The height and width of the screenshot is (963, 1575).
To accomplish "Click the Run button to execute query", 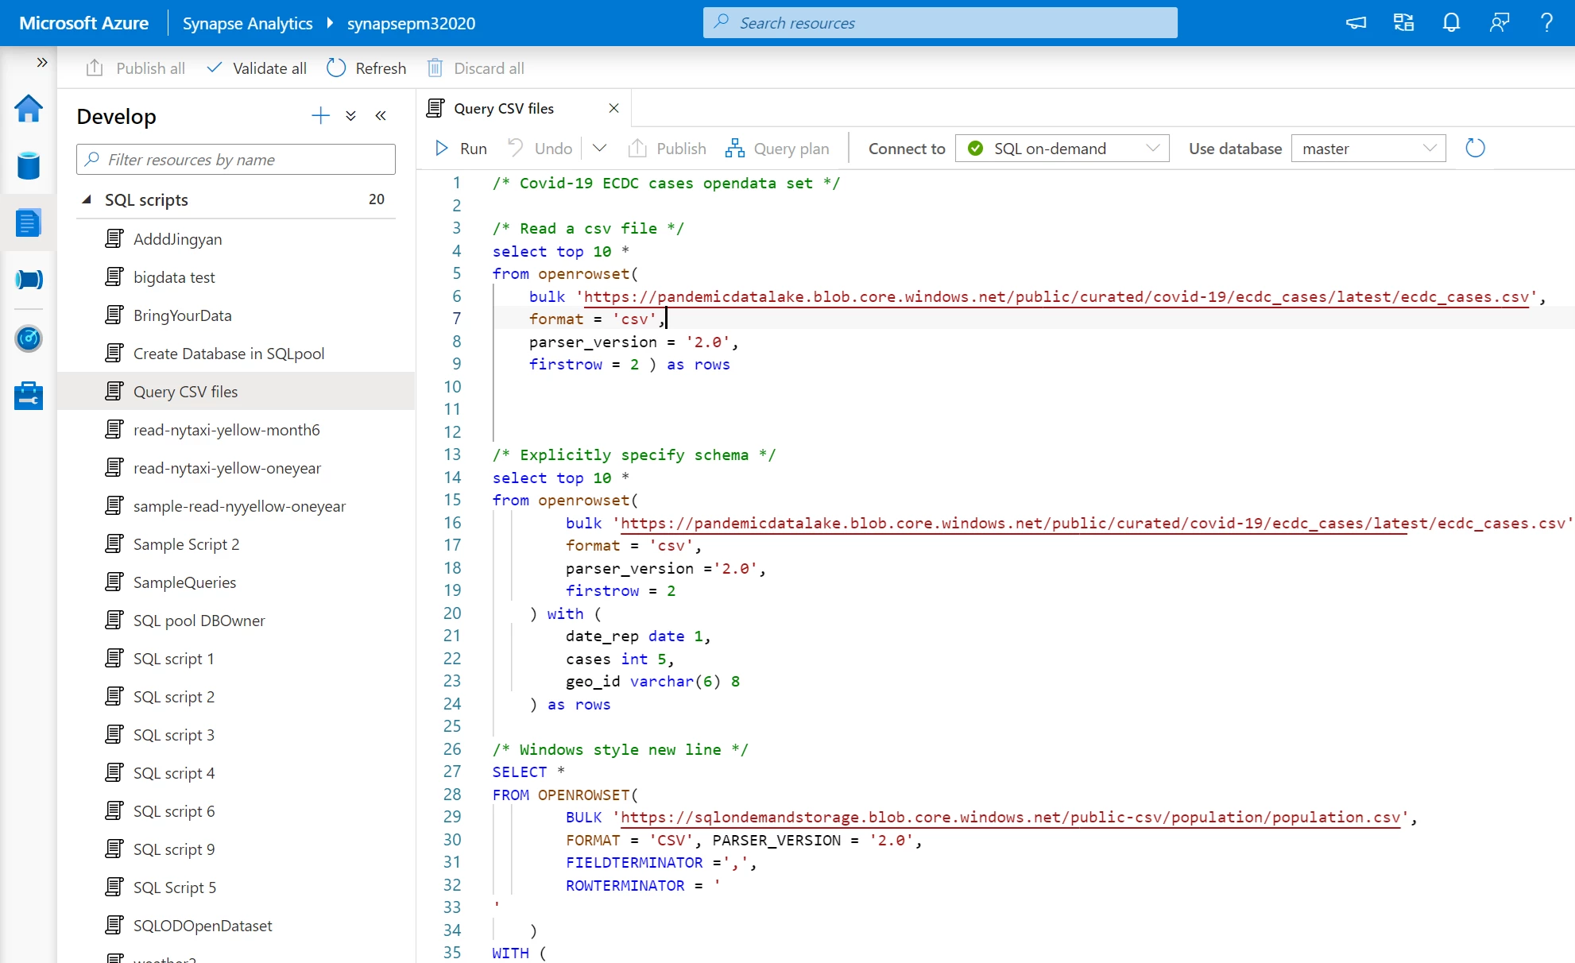I will [x=462, y=147].
